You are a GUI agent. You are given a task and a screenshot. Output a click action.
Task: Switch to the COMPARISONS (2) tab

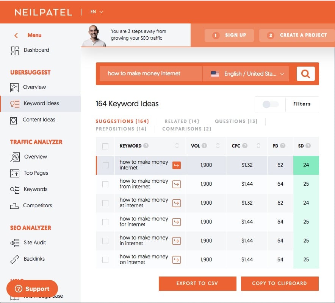187,129
